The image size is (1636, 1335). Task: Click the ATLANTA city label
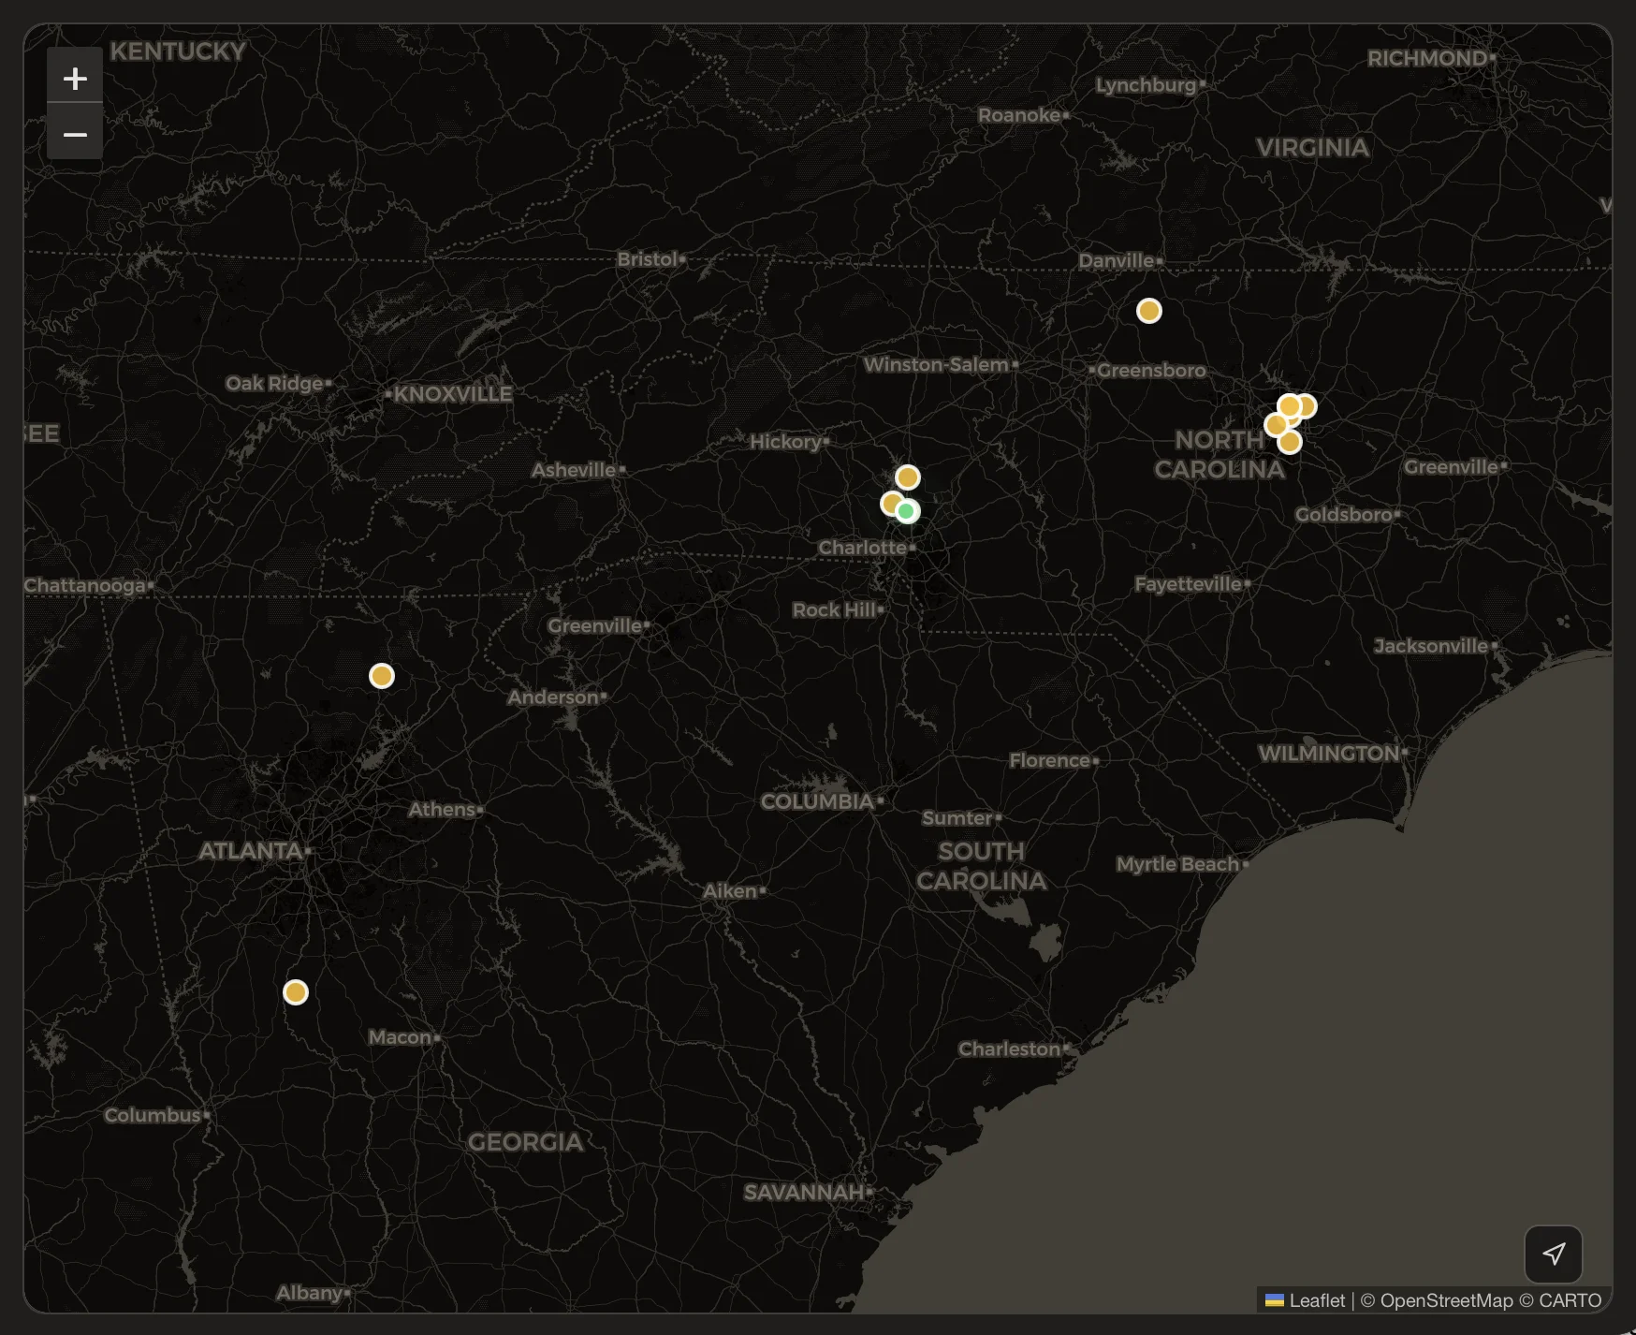[x=250, y=851]
